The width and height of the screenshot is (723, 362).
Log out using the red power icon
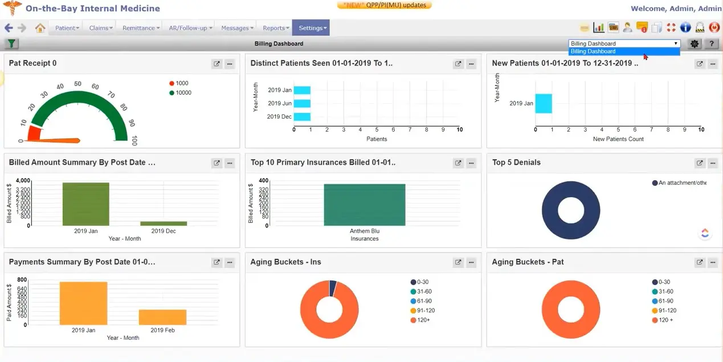pos(714,27)
